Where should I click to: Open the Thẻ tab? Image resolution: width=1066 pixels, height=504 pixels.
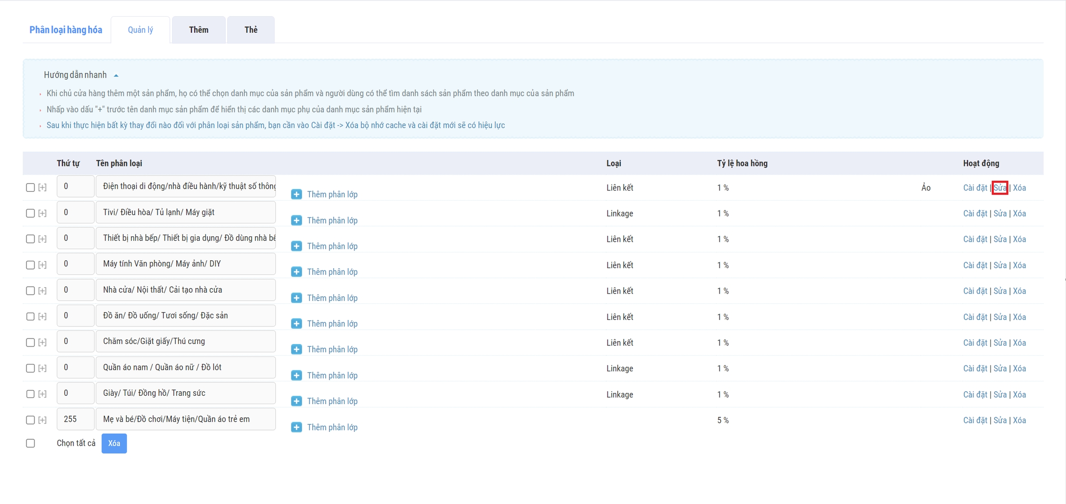[251, 30]
